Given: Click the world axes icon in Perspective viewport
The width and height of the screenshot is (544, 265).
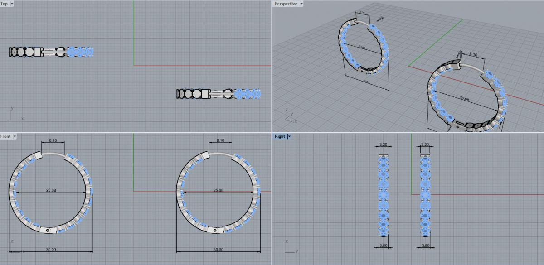Looking at the screenshot, I should pos(290,116).
